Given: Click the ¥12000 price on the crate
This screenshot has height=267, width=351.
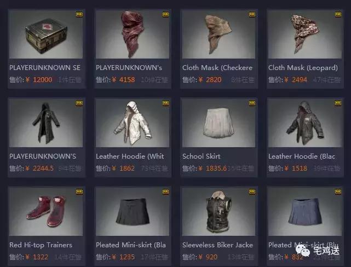Looking at the screenshot, I should [x=39, y=80].
